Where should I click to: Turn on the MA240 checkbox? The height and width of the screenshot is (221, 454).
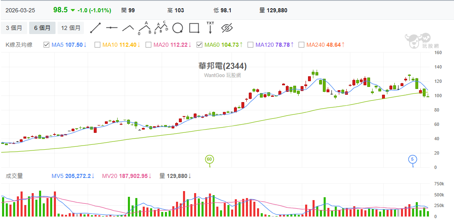pos(301,45)
